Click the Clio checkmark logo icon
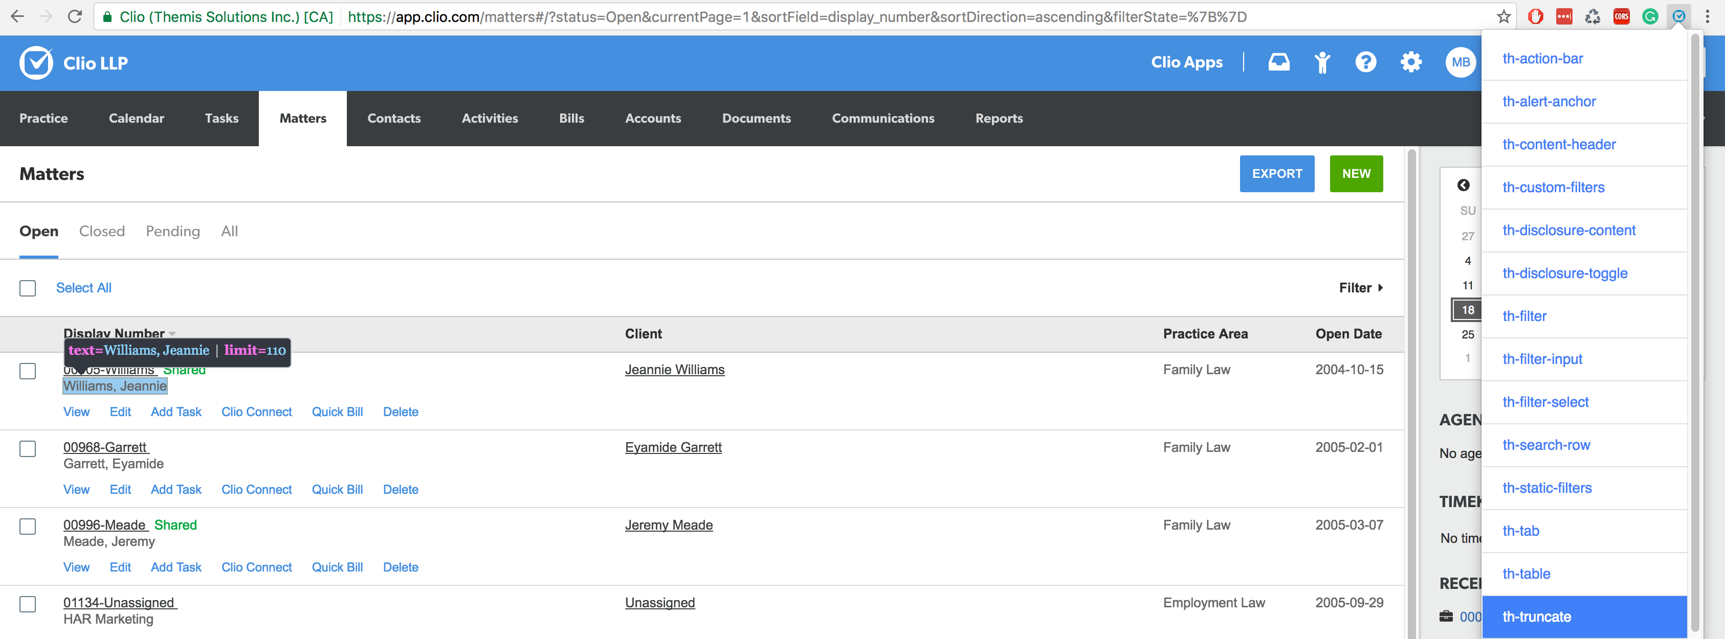Viewport: 1725px width, 639px height. coord(36,63)
